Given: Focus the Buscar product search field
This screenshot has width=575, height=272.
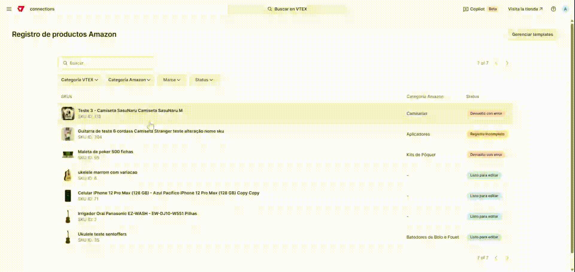Looking at the screenshot, I should point(108,63).
